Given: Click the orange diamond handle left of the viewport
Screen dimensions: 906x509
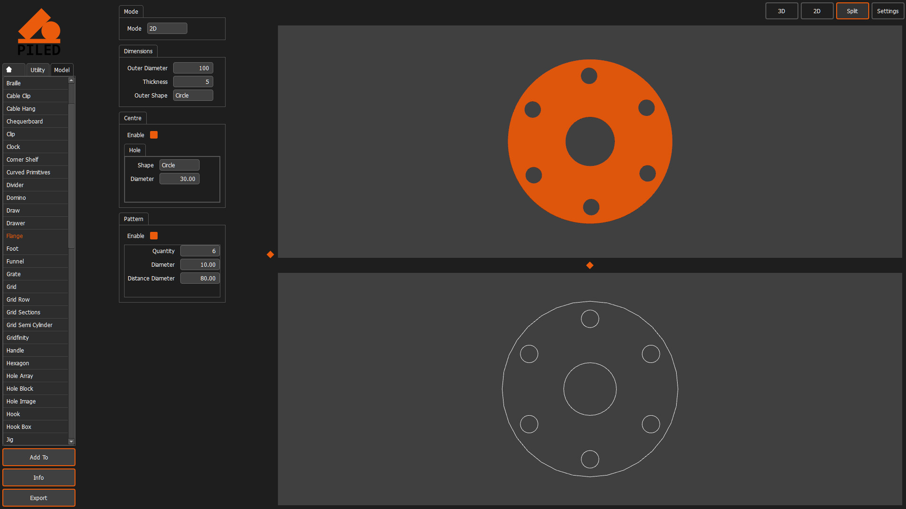Looking at the screenshot, I should [270, 254].
